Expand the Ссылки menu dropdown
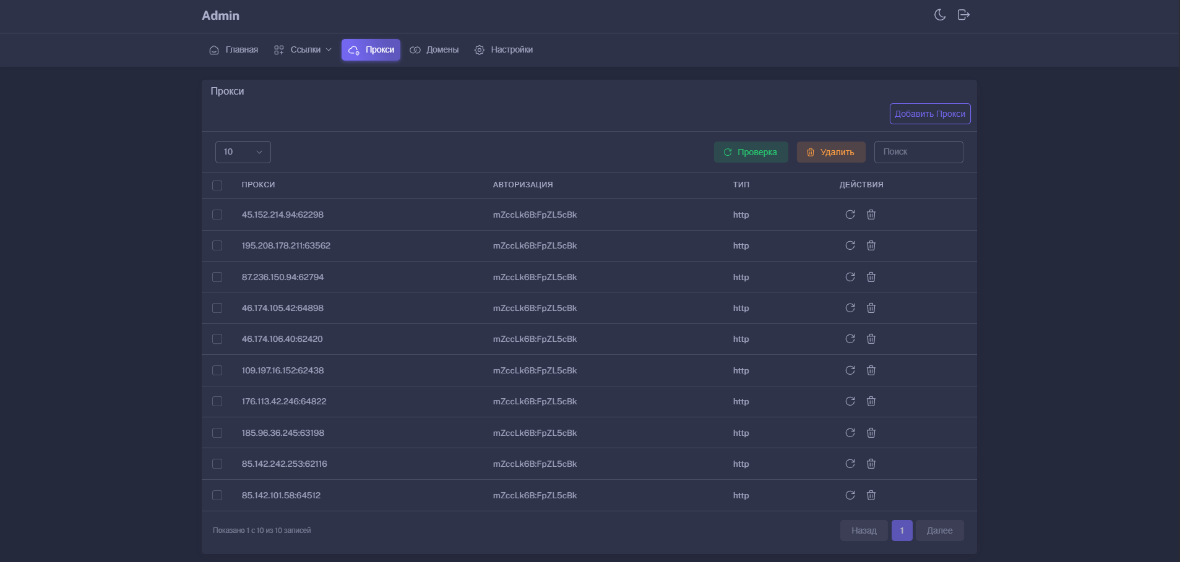 click(x=303, y=50)
